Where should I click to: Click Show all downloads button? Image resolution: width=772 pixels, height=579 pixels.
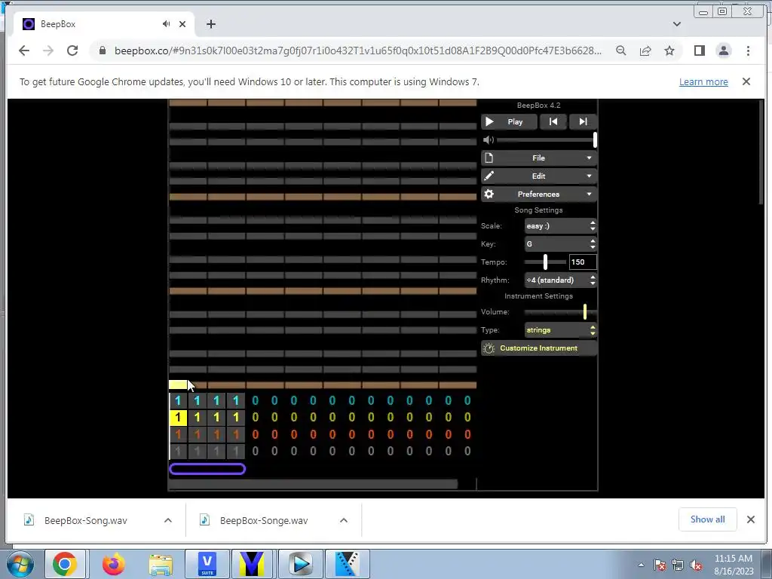pyautogui.click(x=707, y=519)
